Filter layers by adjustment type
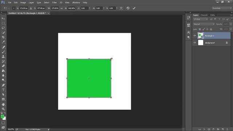Screen dimensions: 233x131 pos(215,19)
